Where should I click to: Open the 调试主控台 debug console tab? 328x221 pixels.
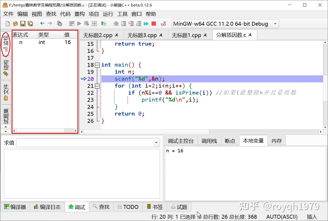point(181,141)
